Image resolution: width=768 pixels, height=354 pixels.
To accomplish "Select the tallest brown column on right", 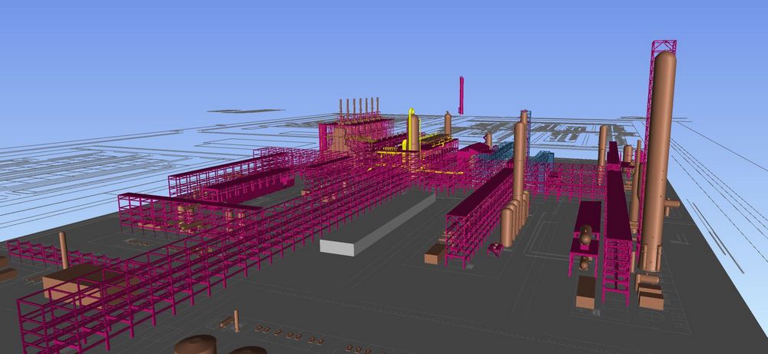I will (x=658, y=161).
